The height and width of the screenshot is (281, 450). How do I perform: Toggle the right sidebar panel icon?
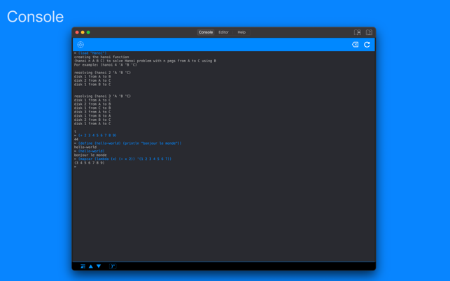tap(369, 32)
